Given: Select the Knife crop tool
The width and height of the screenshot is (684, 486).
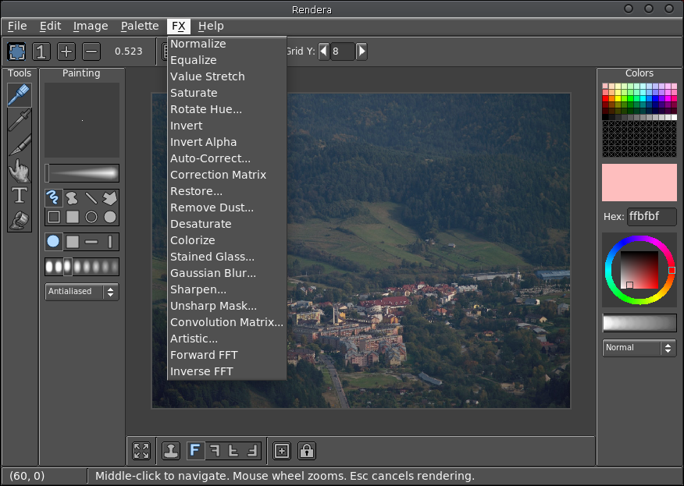Looking at the screenshot, I should pos(20,145).
